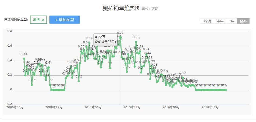Click the -0.2 y-axis label
The height and width of the screenshot is (122, 256).
pos(9,104)
